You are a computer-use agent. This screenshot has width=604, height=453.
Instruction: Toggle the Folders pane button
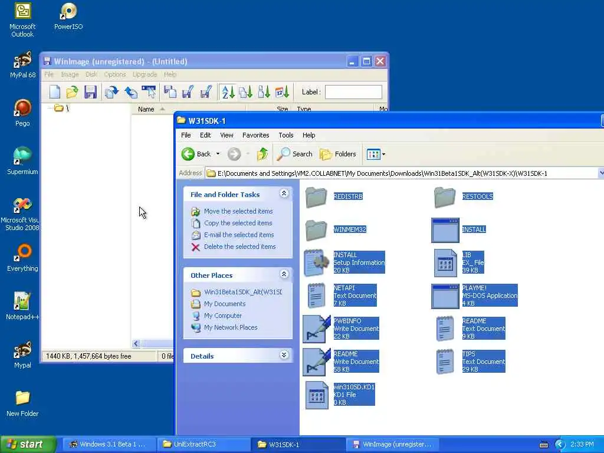pos(338,154)
